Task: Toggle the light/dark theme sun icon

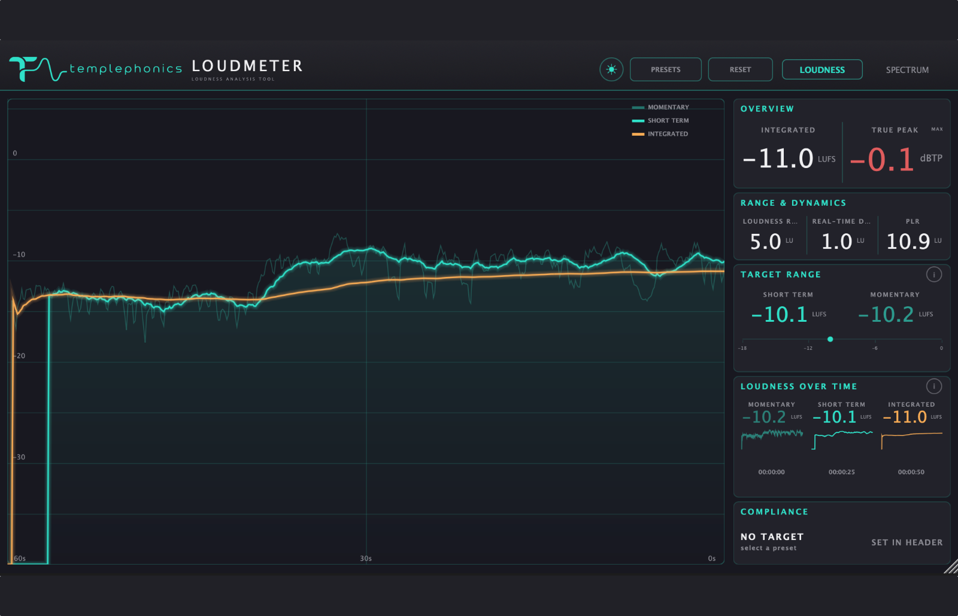Action: 611,69
